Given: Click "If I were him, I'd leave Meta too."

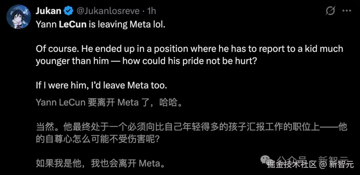Looking at the screenshot, I should coord(101,85).
